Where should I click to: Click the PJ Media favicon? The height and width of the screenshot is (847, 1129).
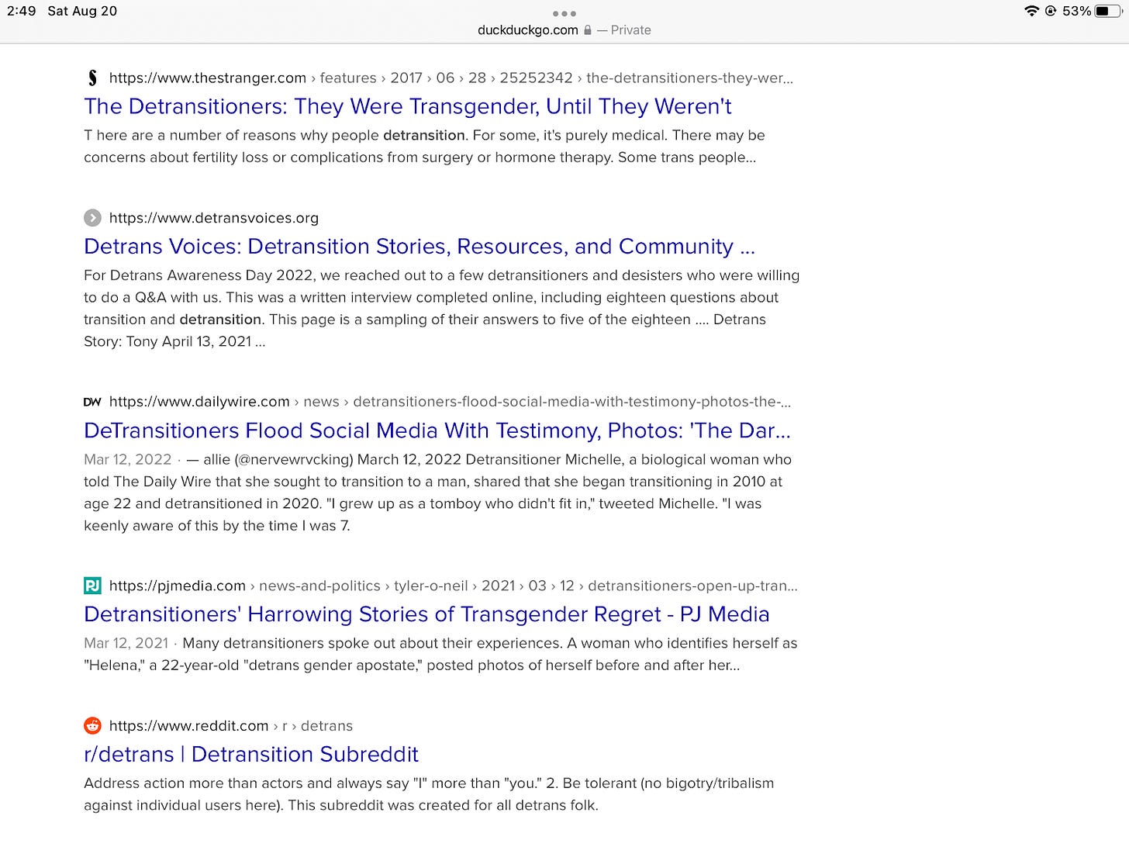point(92,586)
